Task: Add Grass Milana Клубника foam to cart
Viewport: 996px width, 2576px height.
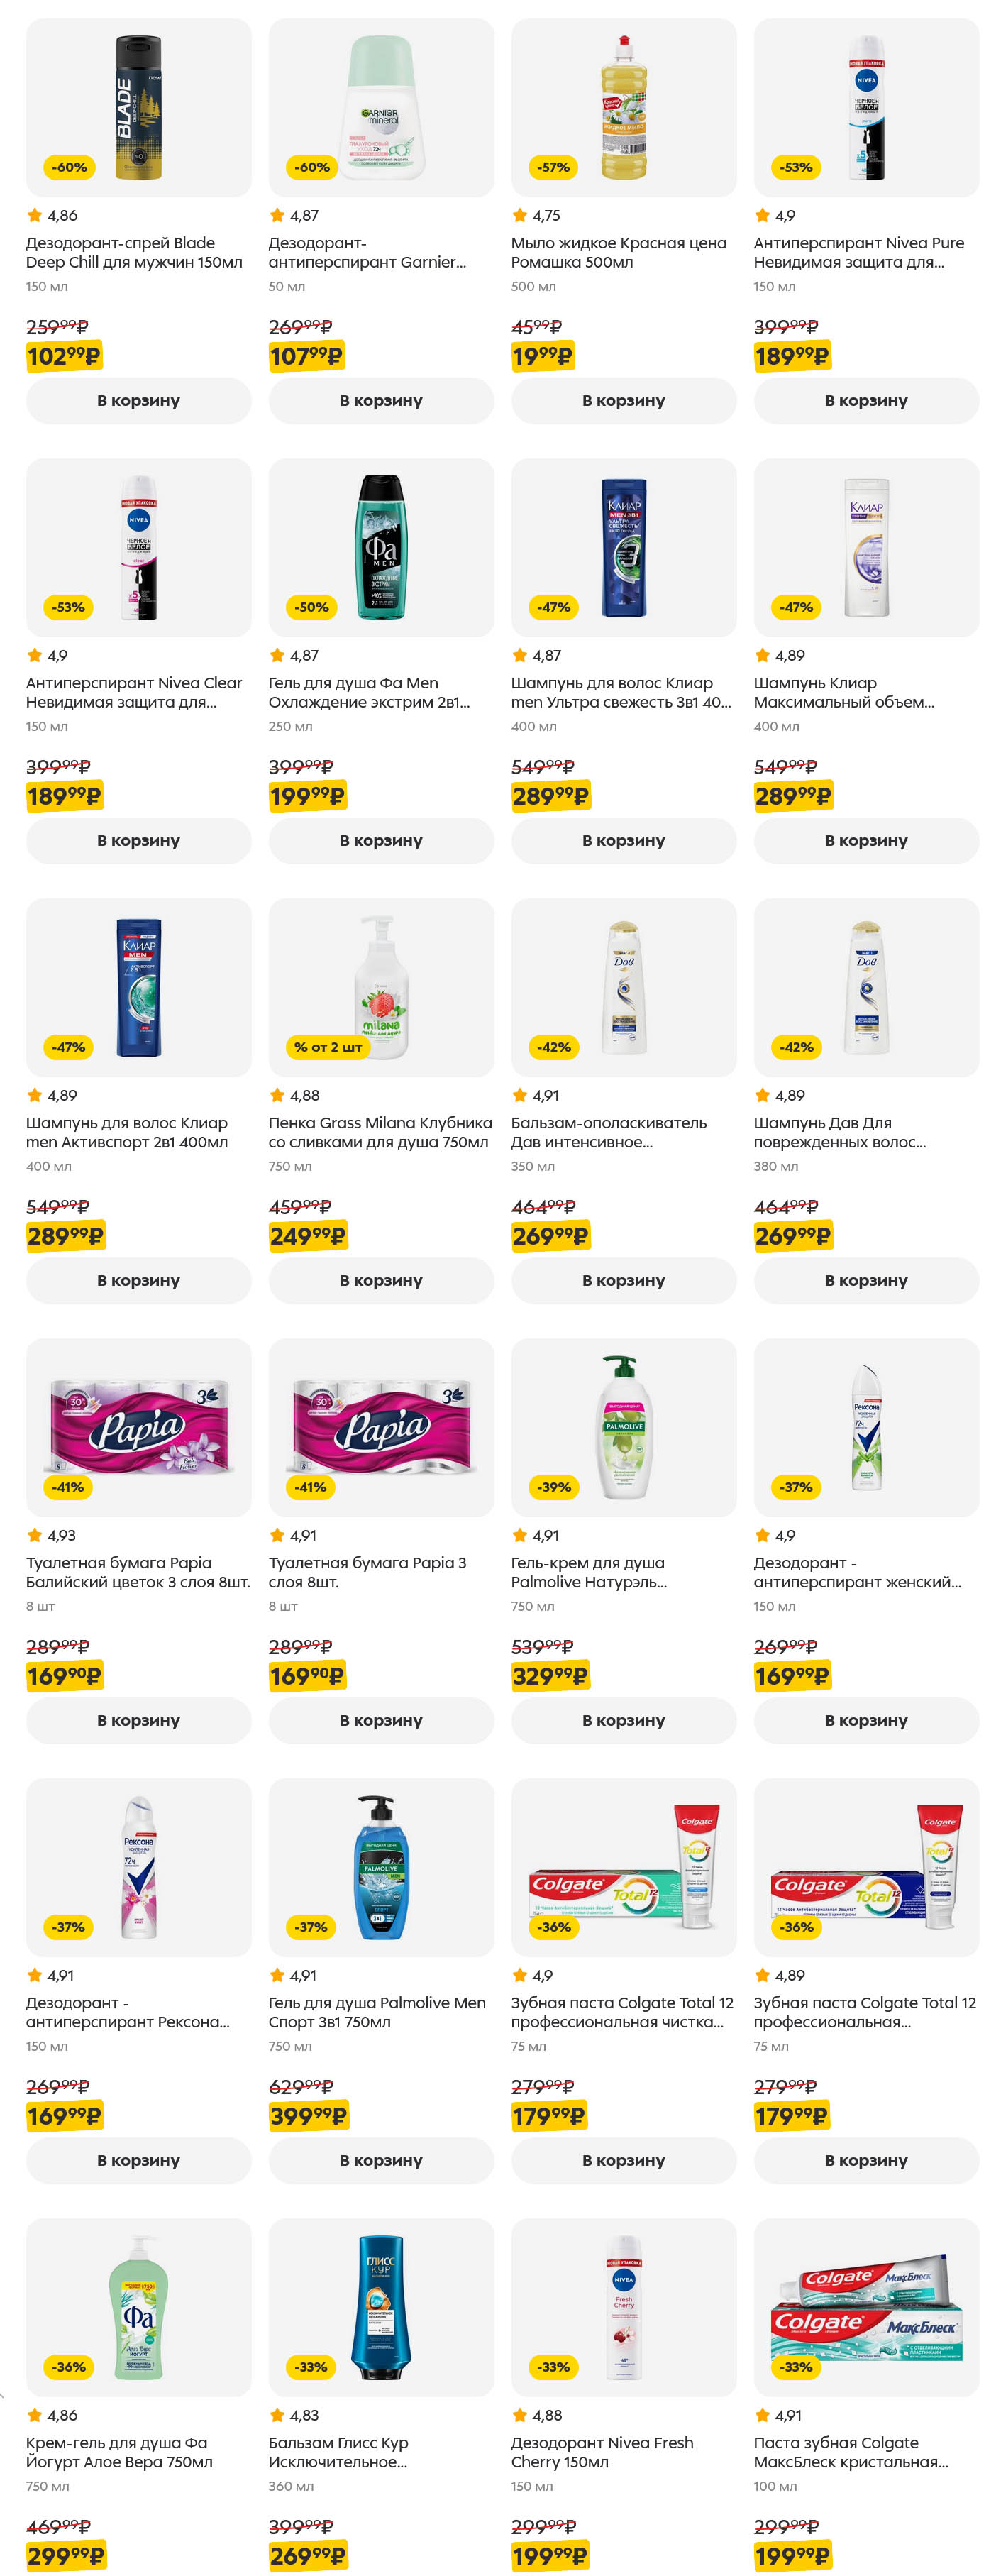Action: click(380, 1280)
